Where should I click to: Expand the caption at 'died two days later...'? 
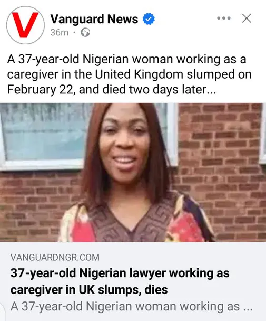(x=159, y=89)
